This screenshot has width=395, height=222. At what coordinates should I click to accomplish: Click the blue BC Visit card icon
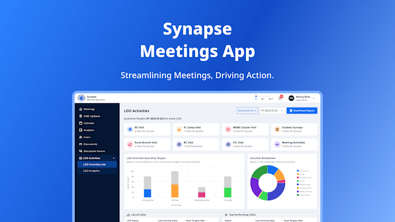[130, 129]
